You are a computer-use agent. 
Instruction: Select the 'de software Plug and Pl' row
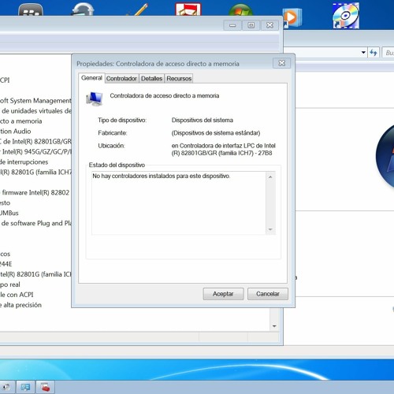coord(35,223)
